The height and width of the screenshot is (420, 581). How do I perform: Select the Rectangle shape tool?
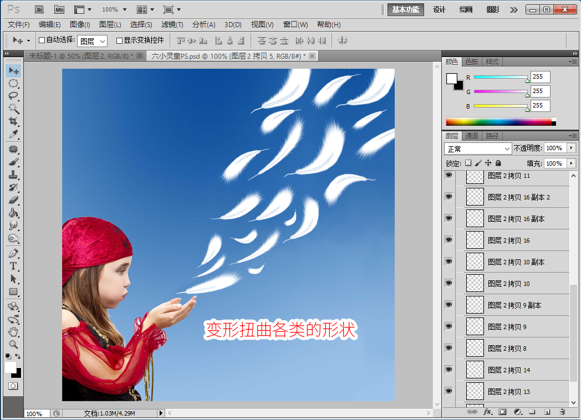pos(13,291)
